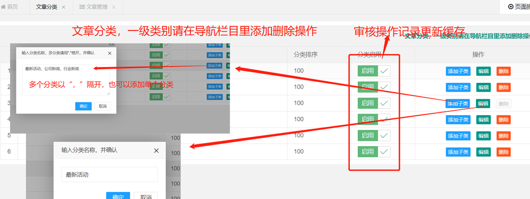Click 编辑 button in row 2
Screen dimensions: 530x199
pyautogui.click(x=483, y=87)
